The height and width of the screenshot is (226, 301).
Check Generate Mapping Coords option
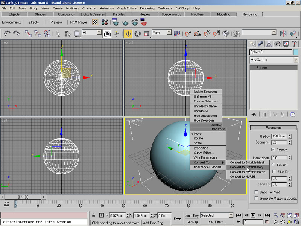[x=257, y=198]
